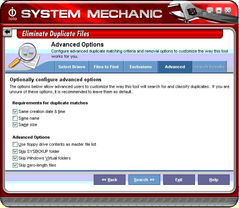Image resolution: width=239 pixels, height=208 pixels.
Task: Open Help for duplicate files tool
Action: [214, 180]
